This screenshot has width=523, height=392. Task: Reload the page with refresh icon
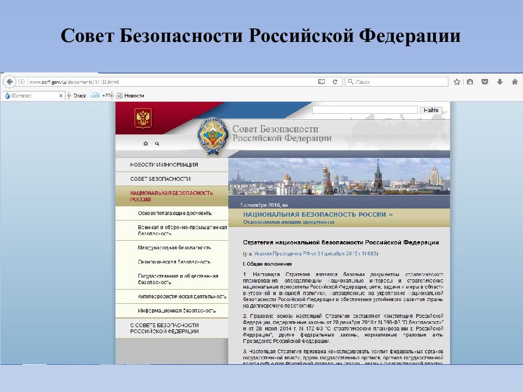tap(335, 82)
